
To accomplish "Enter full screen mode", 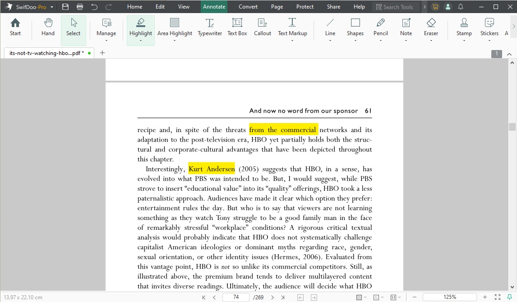I will (498, 297).
